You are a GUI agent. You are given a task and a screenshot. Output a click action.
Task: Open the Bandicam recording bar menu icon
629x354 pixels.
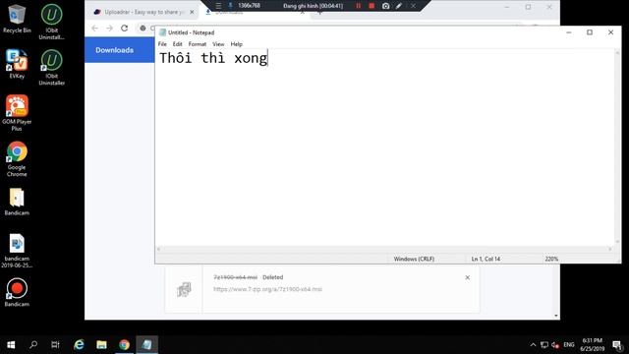[x=218, y=6]
